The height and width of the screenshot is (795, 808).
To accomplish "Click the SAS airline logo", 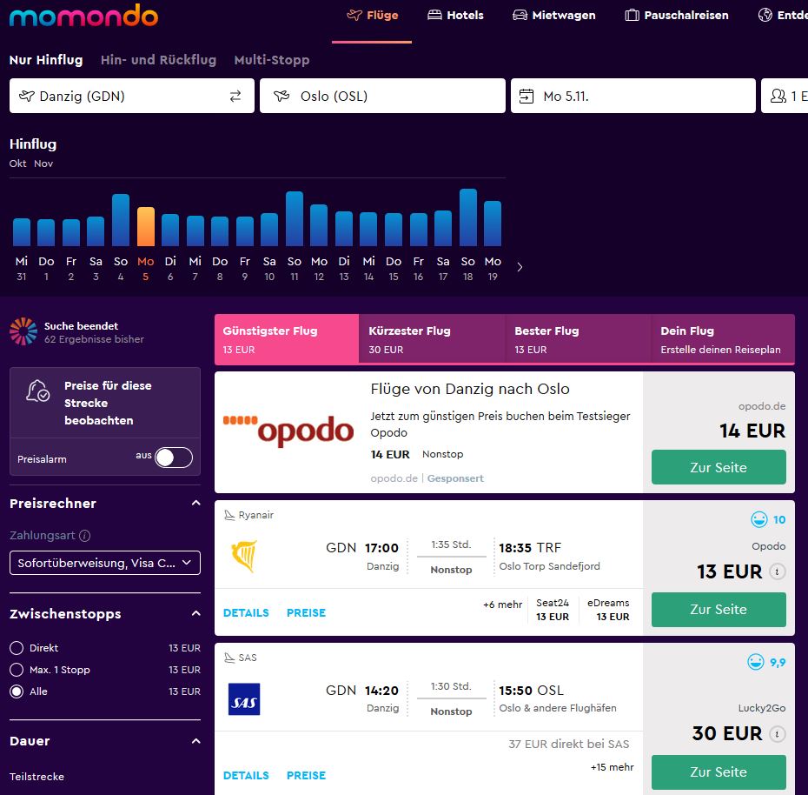I will (x=244, y=699).
